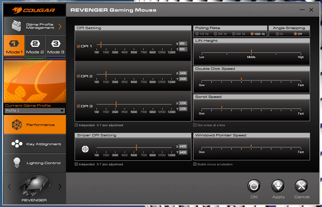Click the DPI 1 X value field
Screen dimensions: 322x207
(x=183, y=44)
